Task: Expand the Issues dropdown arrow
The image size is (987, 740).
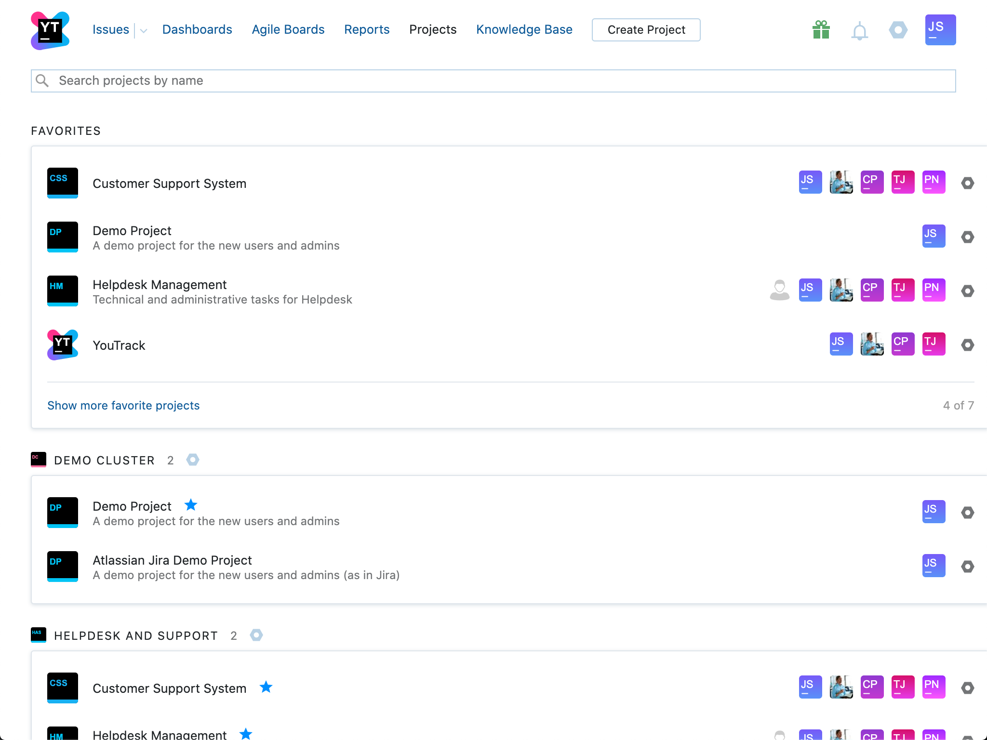Action: [x=143, y=31]
